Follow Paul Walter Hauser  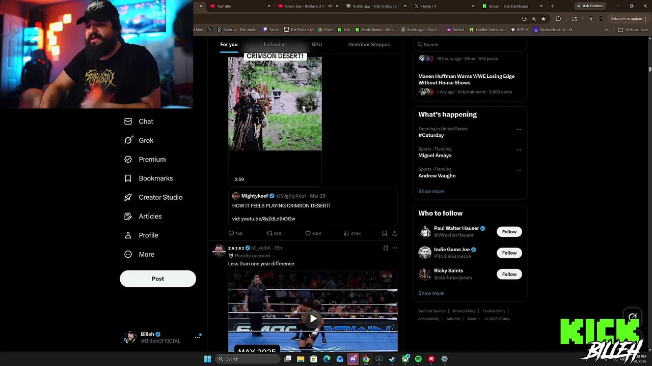509,232
